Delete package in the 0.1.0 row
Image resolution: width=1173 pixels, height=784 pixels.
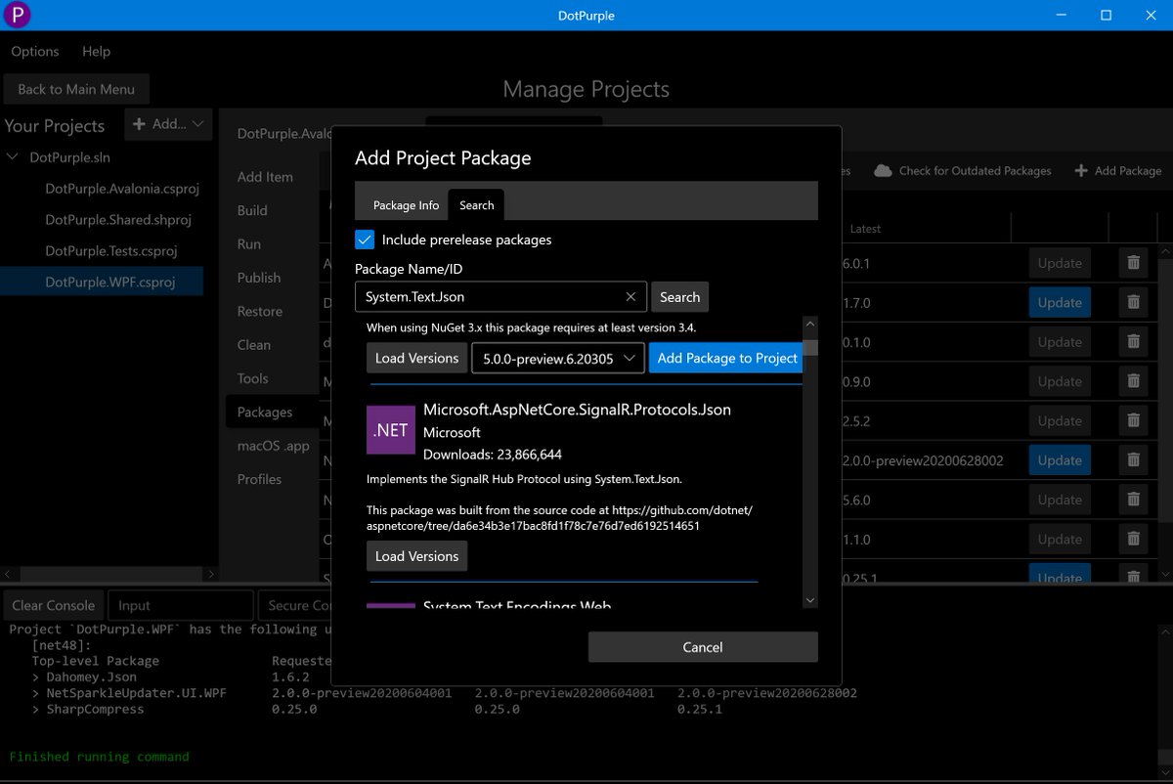point(1133,342)
